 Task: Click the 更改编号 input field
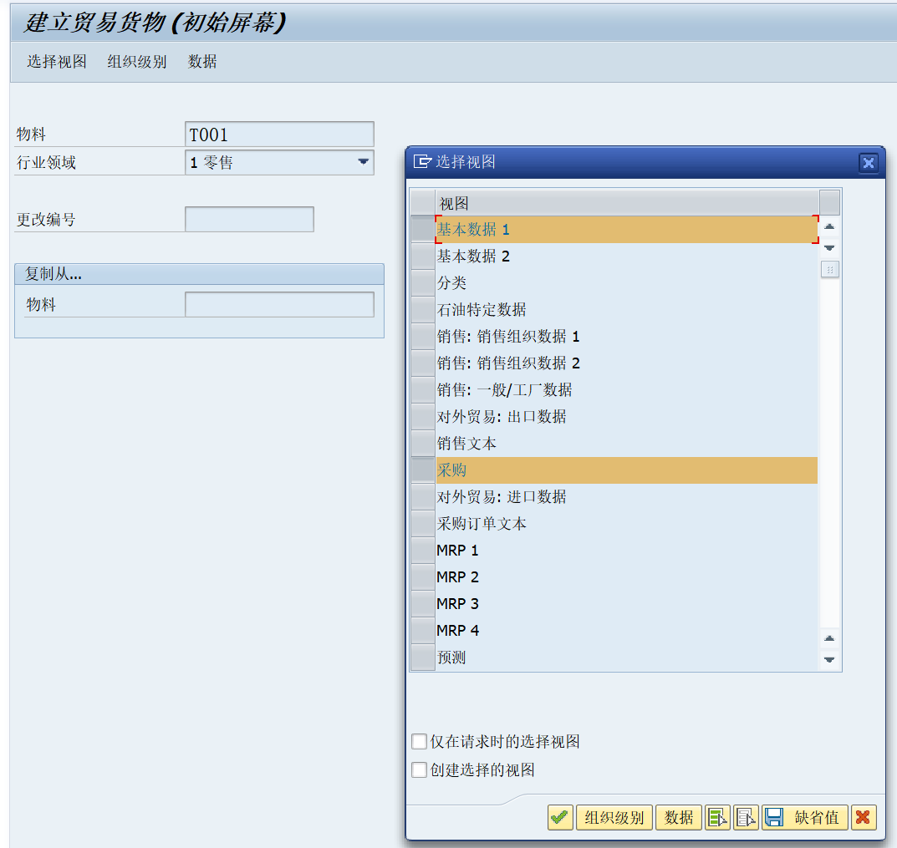[249, 220]
